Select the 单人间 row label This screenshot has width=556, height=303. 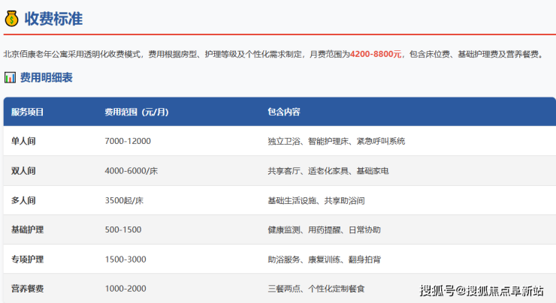23,141
